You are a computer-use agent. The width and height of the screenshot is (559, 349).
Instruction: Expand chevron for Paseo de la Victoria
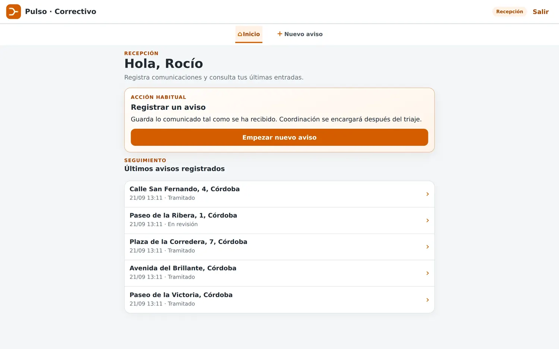427,300
